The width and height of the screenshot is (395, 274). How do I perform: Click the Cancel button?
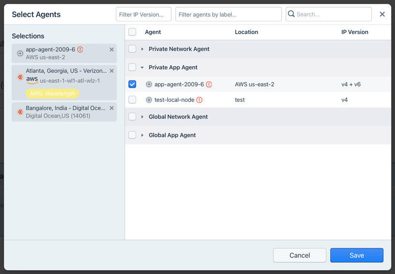click(300, 255)
